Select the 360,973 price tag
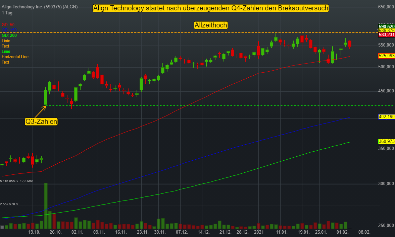 386,142
